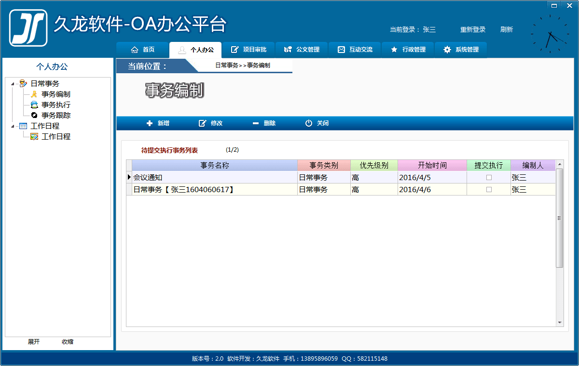Collapse the 日常事务 tree node

coord(13,84)
